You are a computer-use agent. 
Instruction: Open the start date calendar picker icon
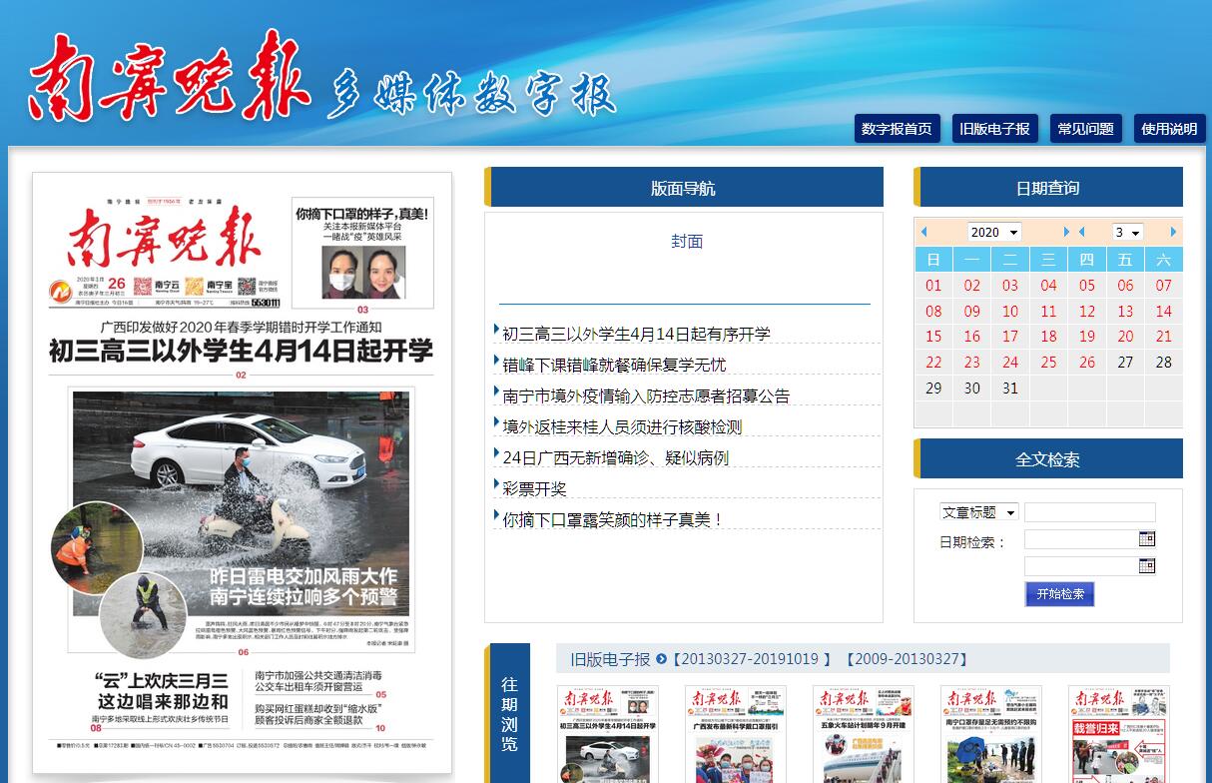(x=1146, y=539)
